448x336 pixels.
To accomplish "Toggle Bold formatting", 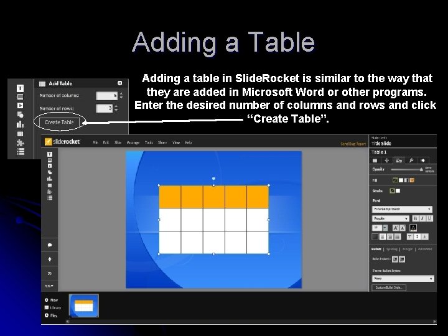I will [415, 218].
